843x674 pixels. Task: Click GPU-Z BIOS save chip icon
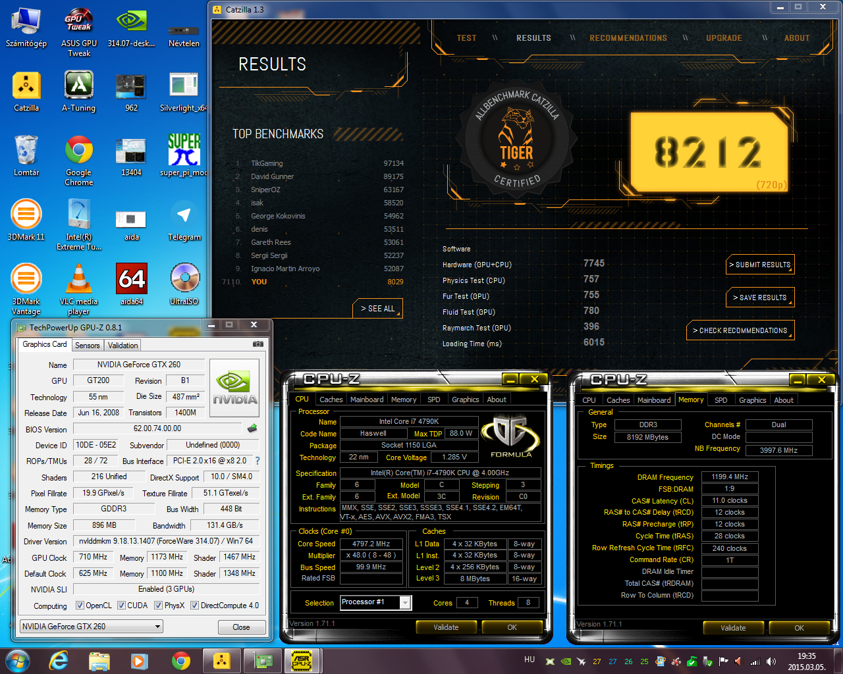(x=252, y=428)
